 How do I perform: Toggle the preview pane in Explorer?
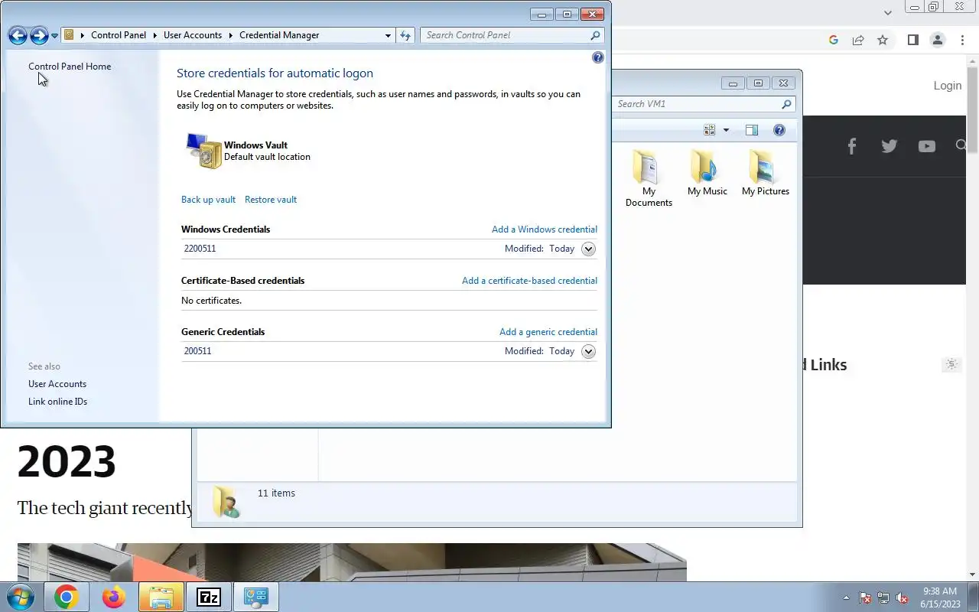click(x=752, y=130)
